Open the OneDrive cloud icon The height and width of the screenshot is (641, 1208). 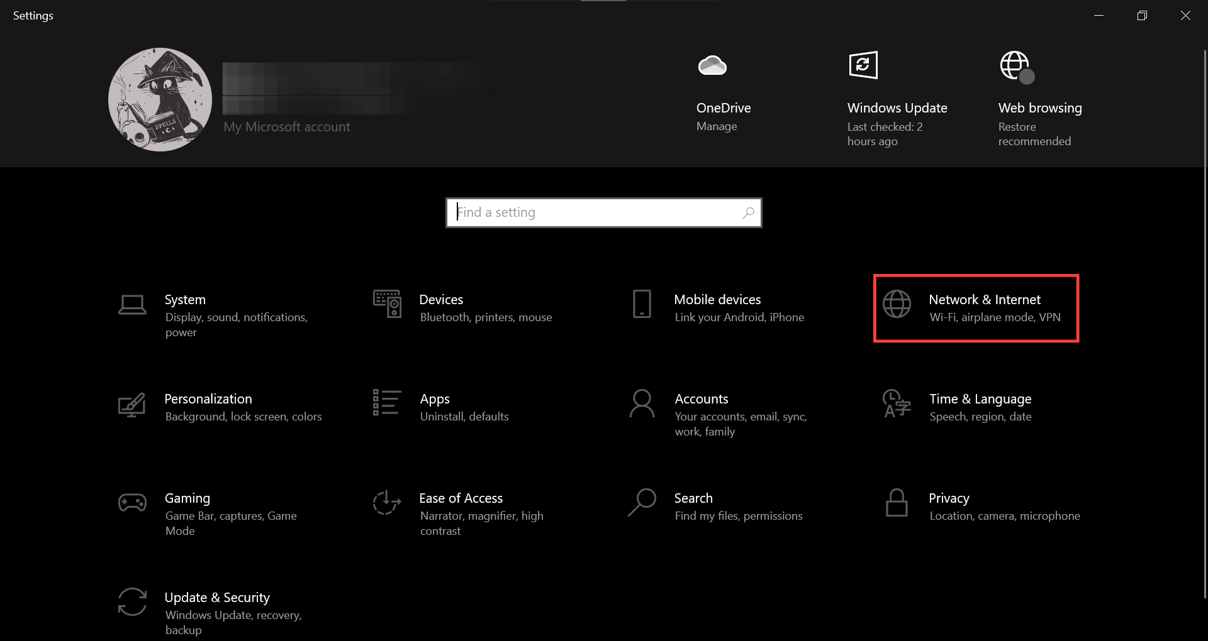click(712, 65)
